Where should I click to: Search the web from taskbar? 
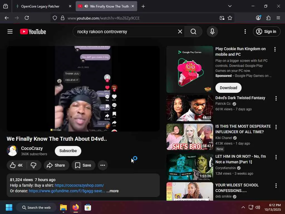(36, 207)
